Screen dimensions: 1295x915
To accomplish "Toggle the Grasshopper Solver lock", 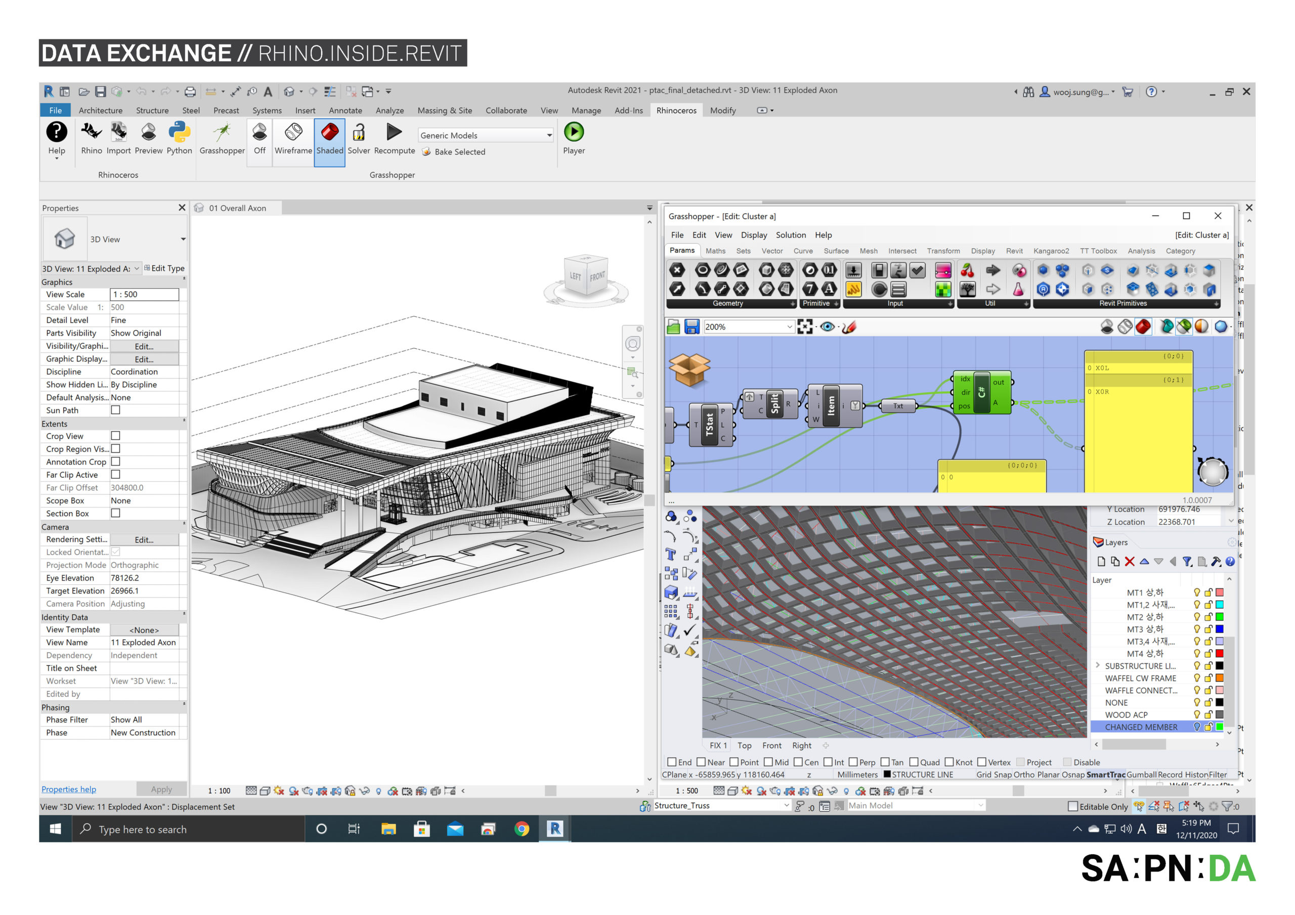I will pos(359,138).
